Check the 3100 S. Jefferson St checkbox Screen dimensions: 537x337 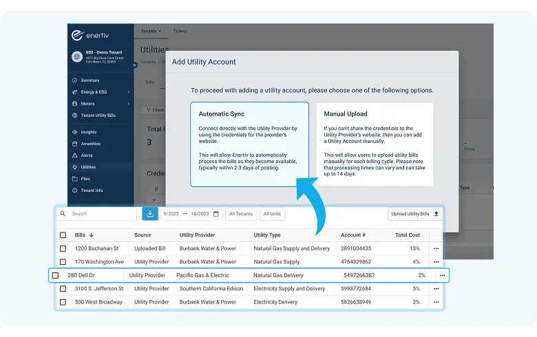[63, 288]
